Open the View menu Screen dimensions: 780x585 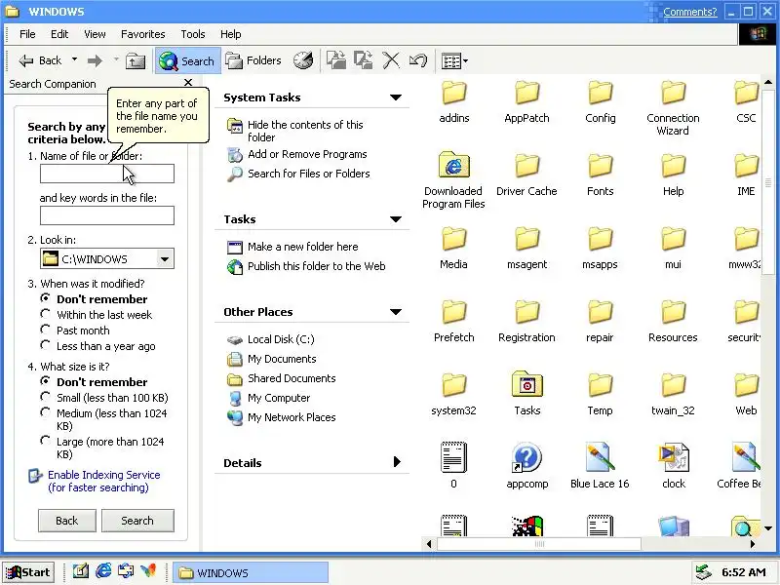(x=95, y=34)
